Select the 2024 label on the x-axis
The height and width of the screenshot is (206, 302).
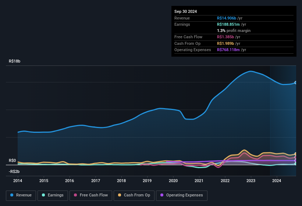click(x=277, y=181)
